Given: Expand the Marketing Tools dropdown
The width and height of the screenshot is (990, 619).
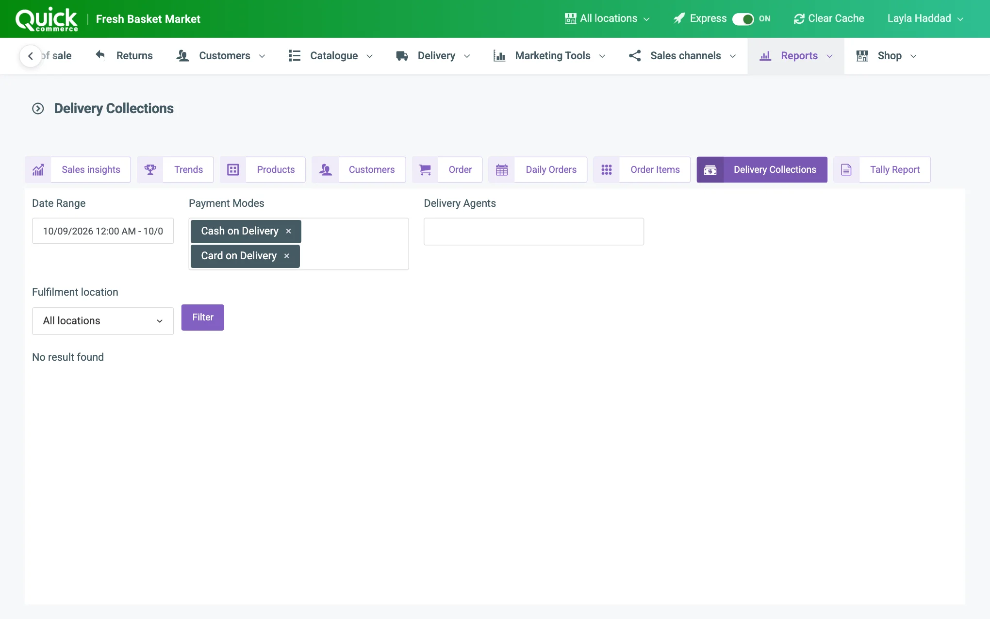Looking at the screenshot, I should coord(602,56).
